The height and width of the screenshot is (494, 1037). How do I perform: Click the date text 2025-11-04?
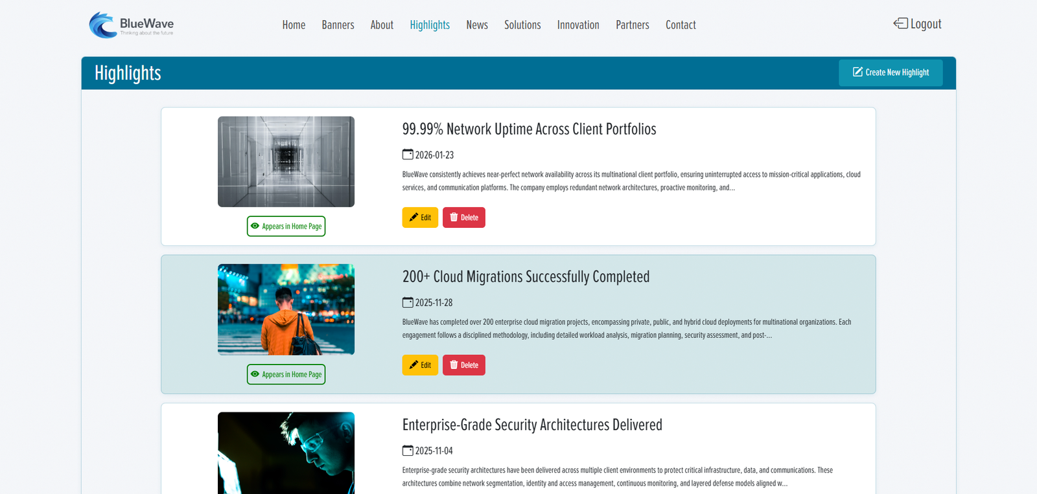pyautogui.click(x=434, y=451)
